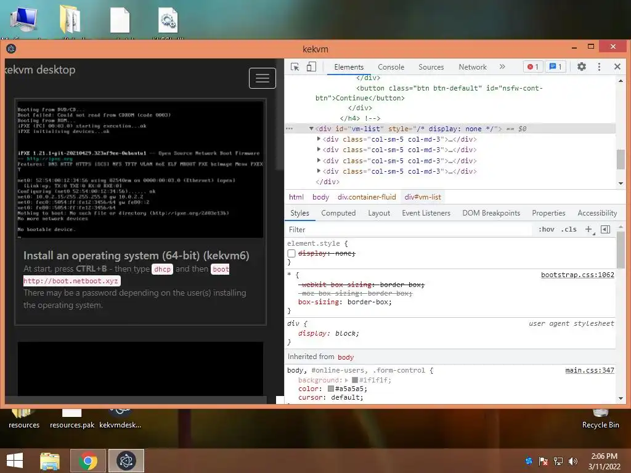Collapse the div id="vm-list" node
631x473 pixels.
pyautogui.click(x=311, y=129)
